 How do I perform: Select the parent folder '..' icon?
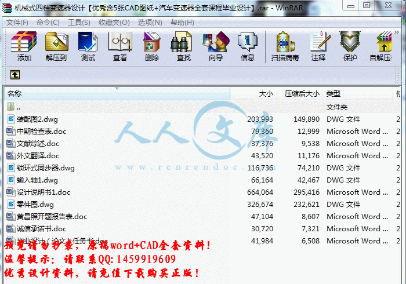pyautogui.click(x=10, y=106)
